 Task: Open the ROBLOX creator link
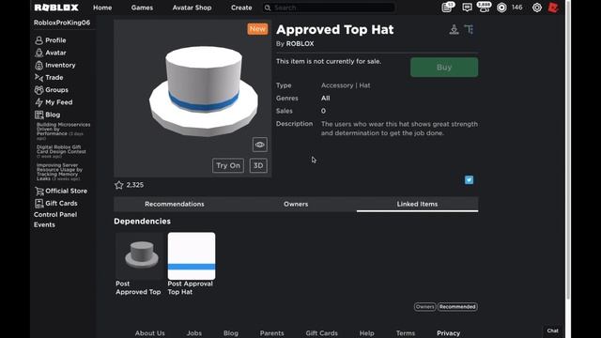tap(300, 44)
